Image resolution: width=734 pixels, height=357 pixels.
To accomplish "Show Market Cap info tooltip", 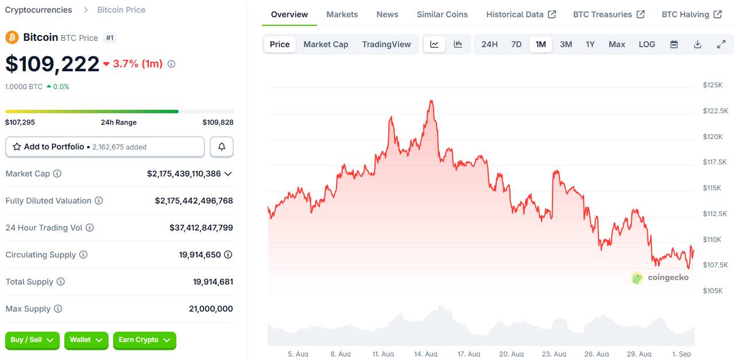I will [x=57, y=174].
